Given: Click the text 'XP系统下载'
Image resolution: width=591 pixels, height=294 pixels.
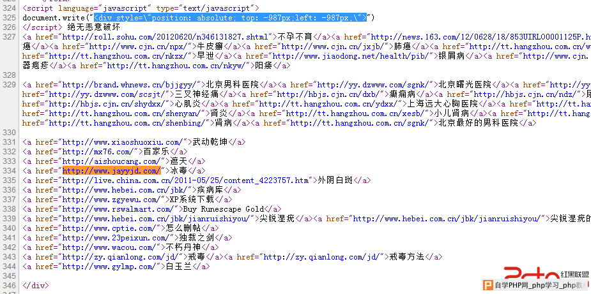Looking at the screenshot, I should (x=192, y=200).
